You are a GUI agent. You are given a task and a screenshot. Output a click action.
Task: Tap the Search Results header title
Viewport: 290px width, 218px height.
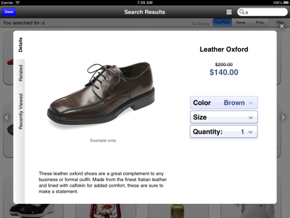144,12
